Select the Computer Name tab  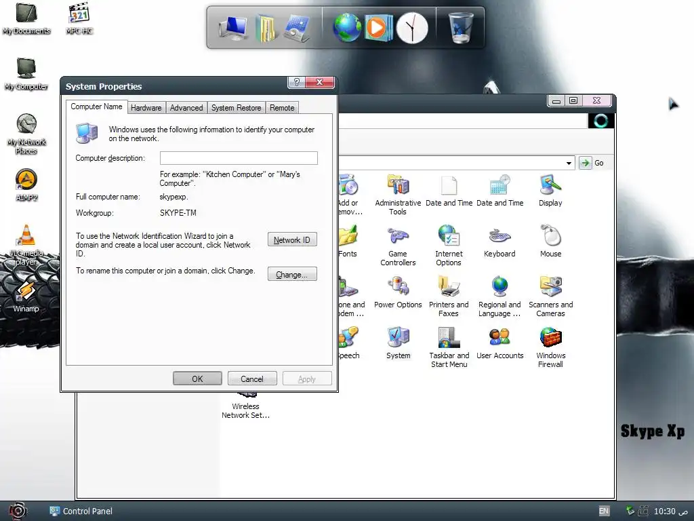[x=96, y=107]
